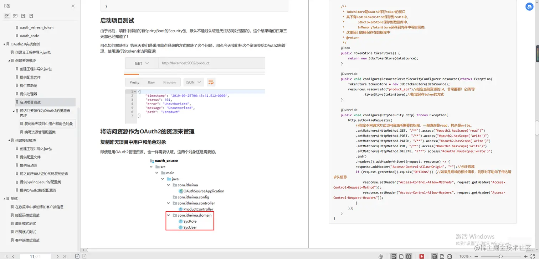Open bookmark 客户端模式测试
Screen dimensions: 539x259
27,240
